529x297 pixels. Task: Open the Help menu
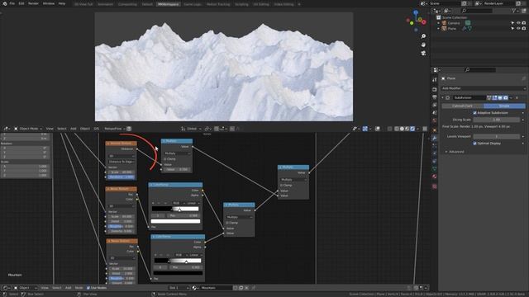pos(62,3)
